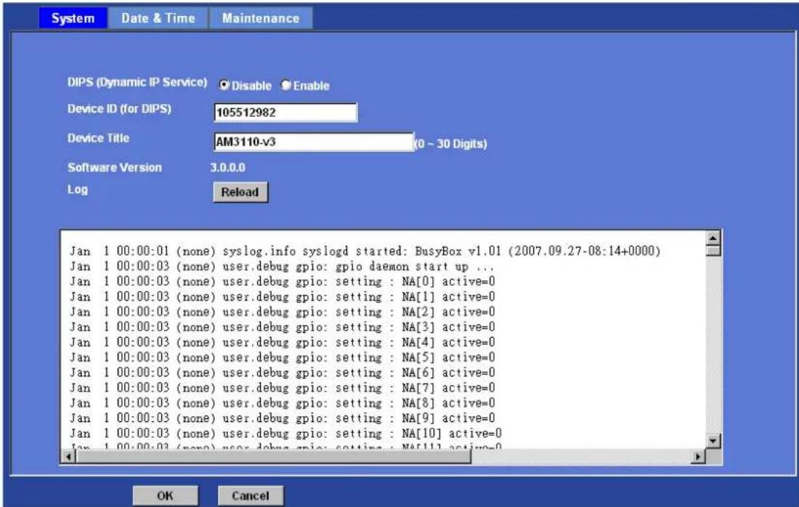
Task: Reload the system log
Action: click(x=240, y=192)
